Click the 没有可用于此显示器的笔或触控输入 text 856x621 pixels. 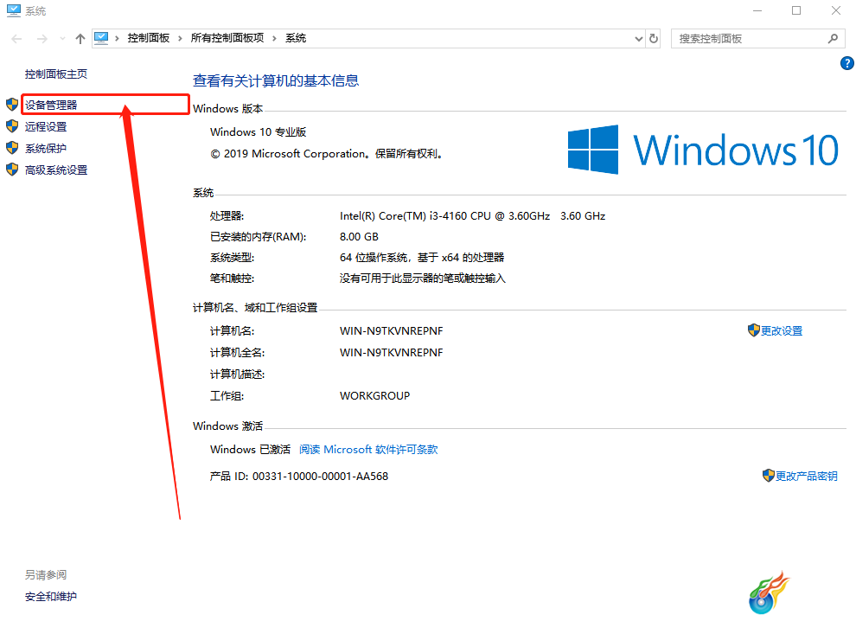pos(423,278)
